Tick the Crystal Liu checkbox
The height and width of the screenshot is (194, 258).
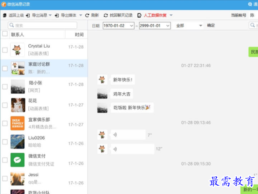(5, 50)
